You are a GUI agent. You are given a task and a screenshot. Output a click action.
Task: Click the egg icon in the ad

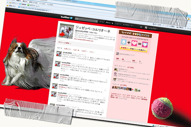click(x=124, y=42)
